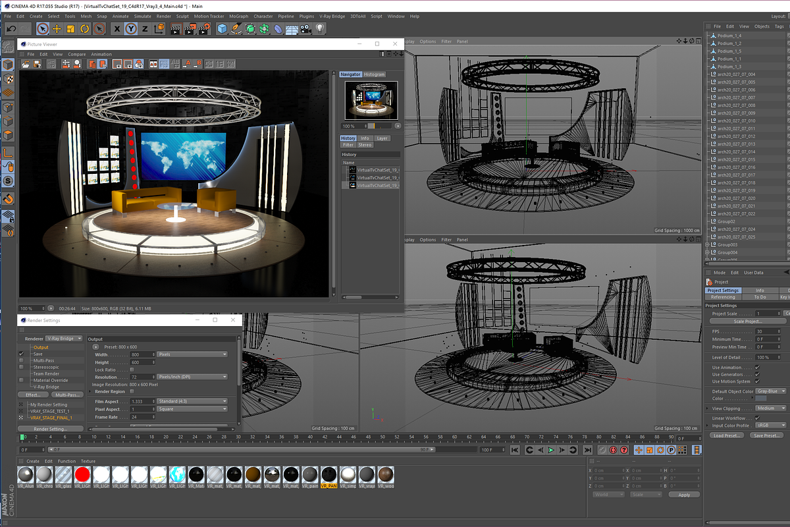Add a Cube primitive object

click(222, 29)
